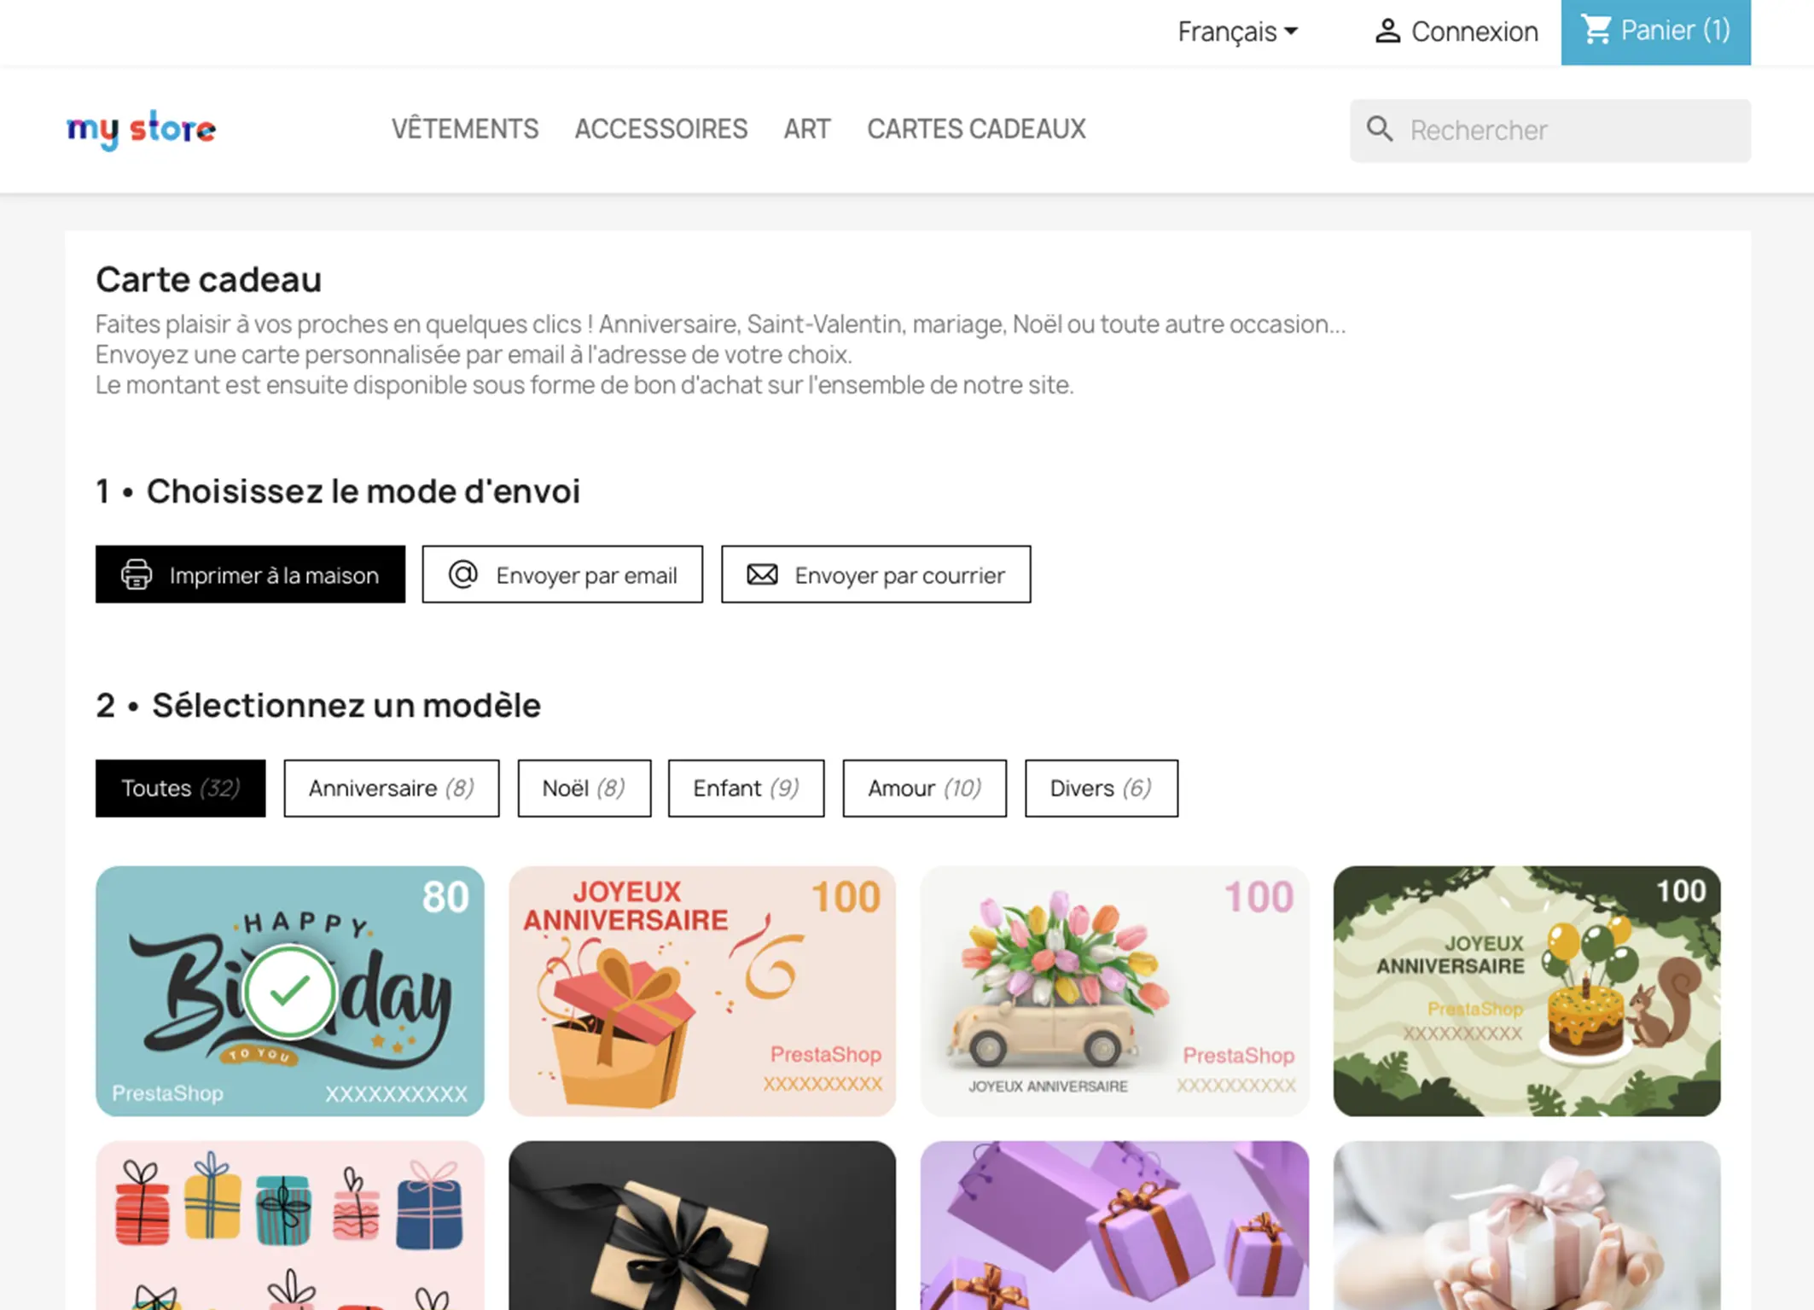Open the CARTES CADEAUX link
1814x1310 pixels.
[x=976, y=129]
